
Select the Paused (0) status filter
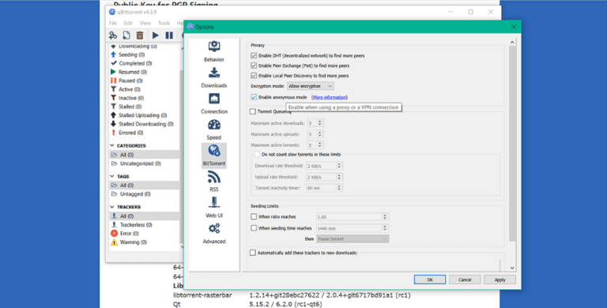point(126,81)
